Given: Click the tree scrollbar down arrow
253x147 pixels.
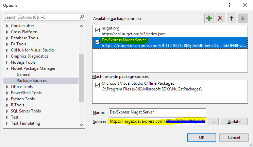Looking at the screenshot, I should coord(82,125).
